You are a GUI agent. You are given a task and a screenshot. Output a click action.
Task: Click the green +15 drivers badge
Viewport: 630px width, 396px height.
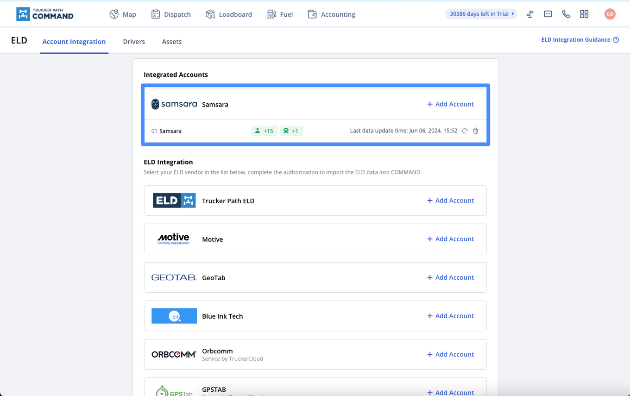coord(264,131)
